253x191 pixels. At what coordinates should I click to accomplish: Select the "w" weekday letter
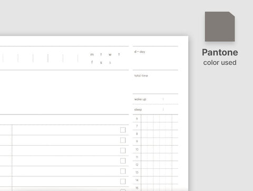pyautogui.click(x=110, y=54)
